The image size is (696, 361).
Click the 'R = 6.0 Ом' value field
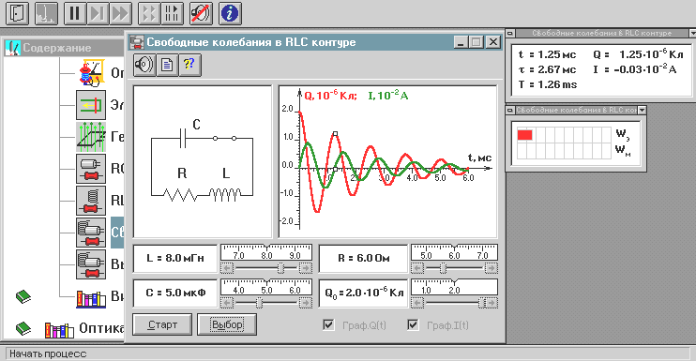tap(363, 258)
